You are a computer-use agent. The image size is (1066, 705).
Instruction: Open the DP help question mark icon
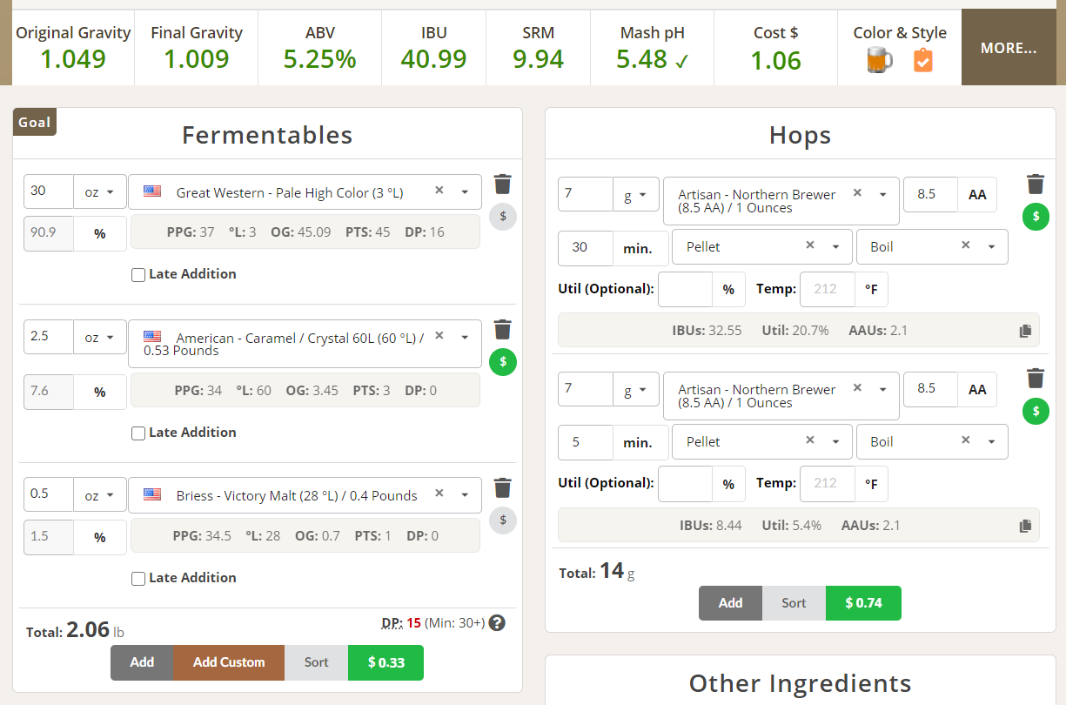[x=497, y=622]
